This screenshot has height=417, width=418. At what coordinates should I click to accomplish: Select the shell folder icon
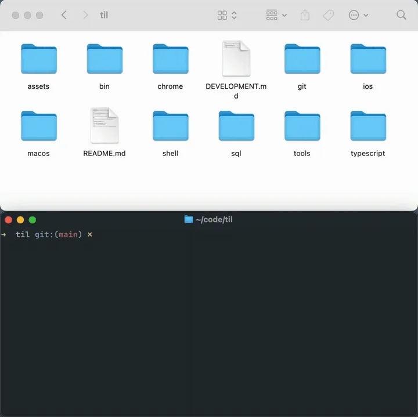(170, 126)
